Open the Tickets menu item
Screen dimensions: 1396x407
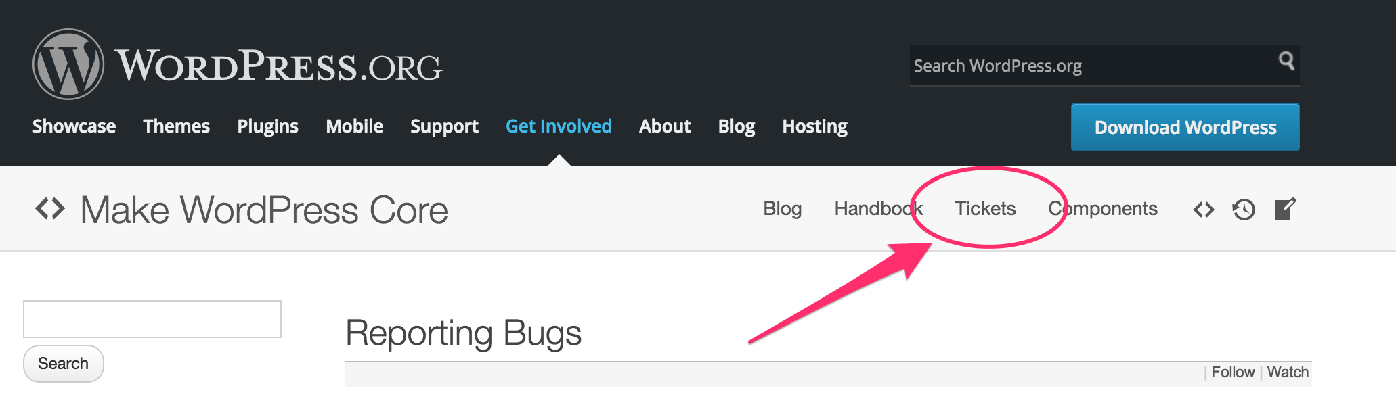[985, 208]
